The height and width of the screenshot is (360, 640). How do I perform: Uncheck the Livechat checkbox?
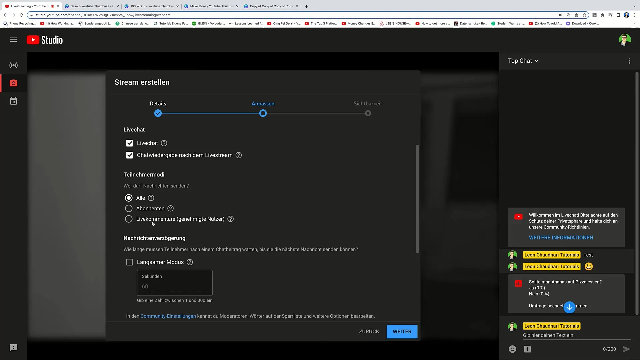[129, 143]
